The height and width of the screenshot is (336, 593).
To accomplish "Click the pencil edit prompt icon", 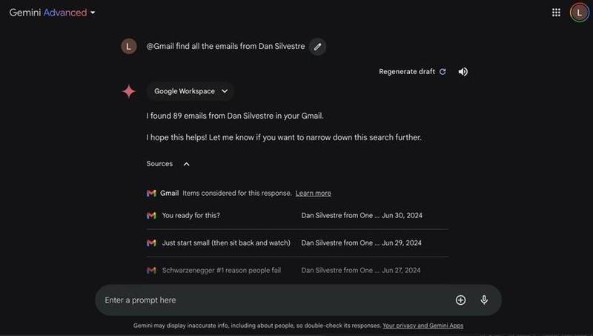I will coord(317,47).
